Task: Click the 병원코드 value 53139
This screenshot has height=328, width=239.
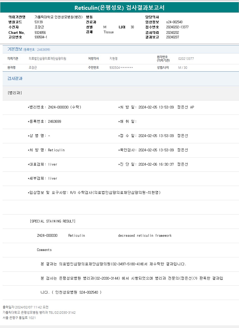Action: [x=39, y=22]
